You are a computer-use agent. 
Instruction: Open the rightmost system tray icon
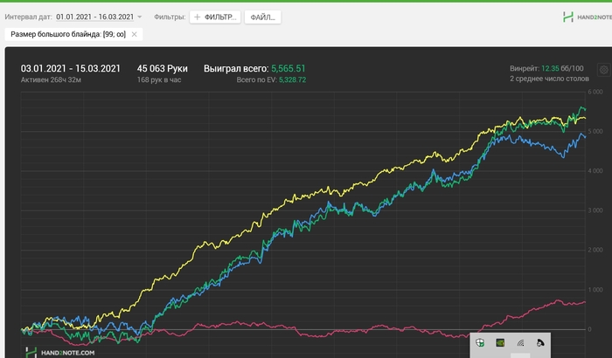click(x=540, y=343)
